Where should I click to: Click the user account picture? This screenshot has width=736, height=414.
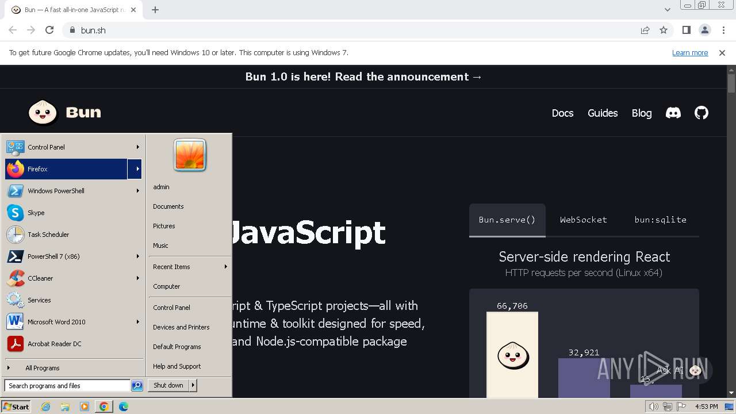coord(190,155)
